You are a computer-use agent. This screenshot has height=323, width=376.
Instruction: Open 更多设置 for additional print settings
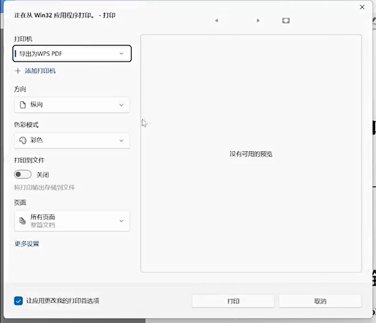pyautogui.click(x=26, y=243)
